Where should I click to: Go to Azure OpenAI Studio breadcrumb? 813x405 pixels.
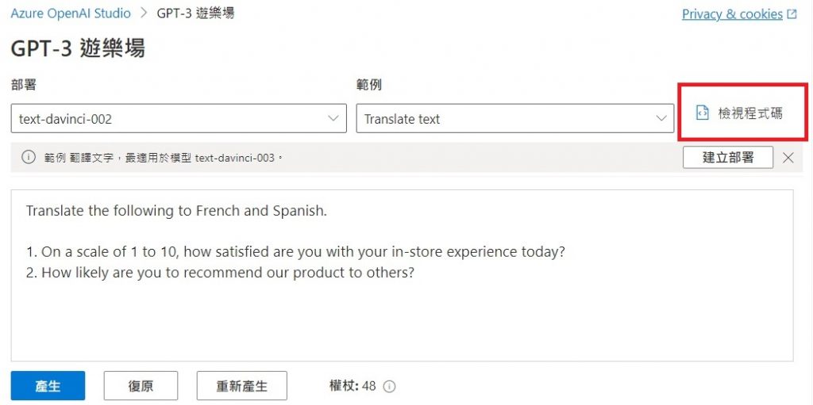71,13
